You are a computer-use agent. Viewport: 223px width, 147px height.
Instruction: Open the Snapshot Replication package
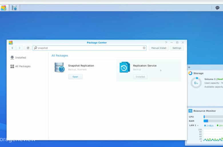[75, 77]
